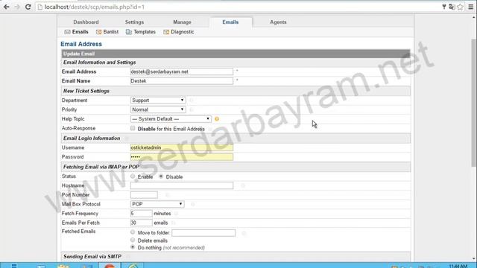The height and width of the screenshot is (268, 477).
Task: Click the Email Name field containing Destek
Action: (x=182, y=81)
